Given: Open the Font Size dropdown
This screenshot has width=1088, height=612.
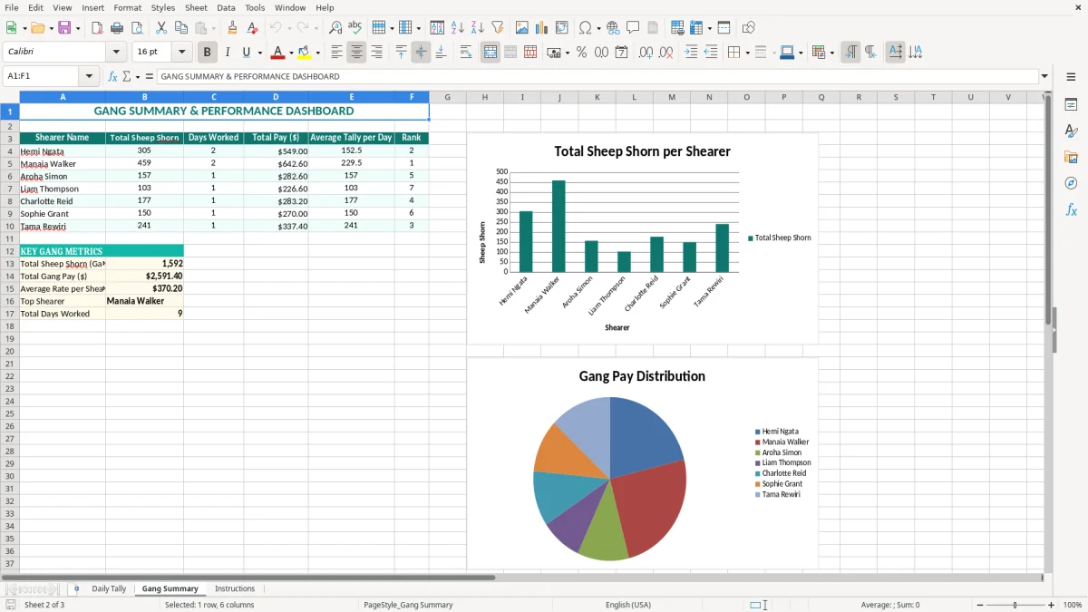Looking at the screenshot, I should click(181, 53).
